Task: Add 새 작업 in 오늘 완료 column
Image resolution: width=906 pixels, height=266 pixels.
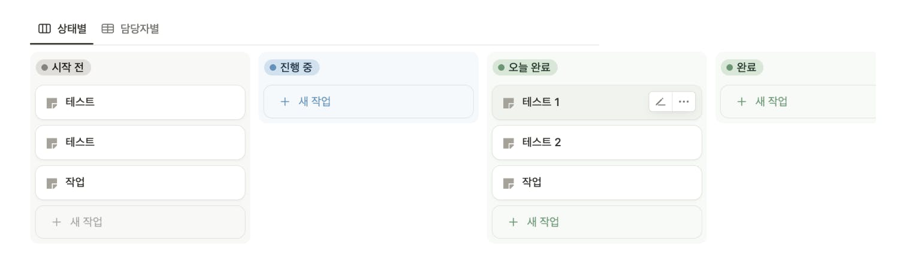Action: 597,222
